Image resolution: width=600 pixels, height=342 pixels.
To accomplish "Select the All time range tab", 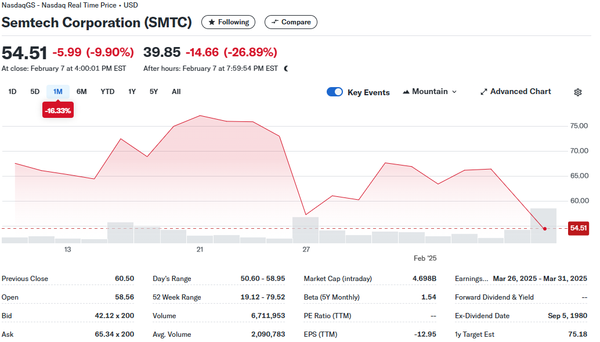I will [x=176, y=92].
